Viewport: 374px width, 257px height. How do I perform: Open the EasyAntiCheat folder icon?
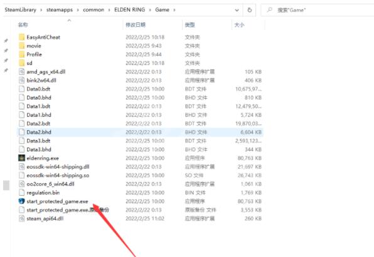click(22, 37)
